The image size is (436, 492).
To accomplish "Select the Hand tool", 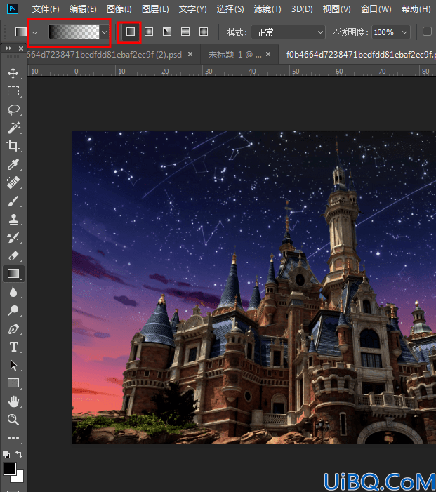I will tap(13, 401).
